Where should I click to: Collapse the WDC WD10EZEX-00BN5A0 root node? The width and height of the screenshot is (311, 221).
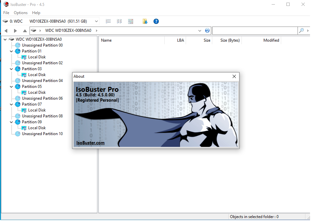pyautogui.click(x=5, y=39)
